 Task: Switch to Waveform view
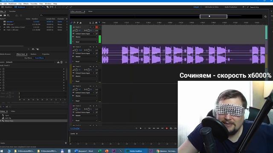7,7
